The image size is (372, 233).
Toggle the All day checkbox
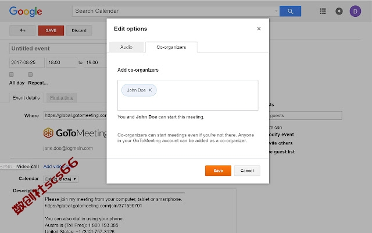point(12,75)
